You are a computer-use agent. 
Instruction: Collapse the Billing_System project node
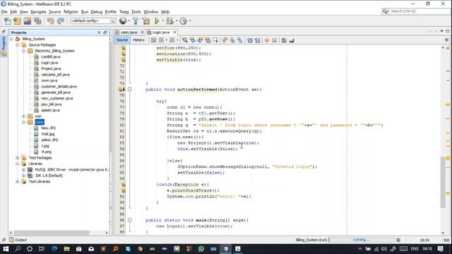[11, 39]
